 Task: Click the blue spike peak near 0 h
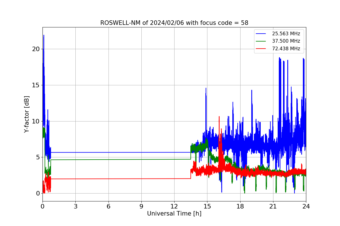(44, 35)
